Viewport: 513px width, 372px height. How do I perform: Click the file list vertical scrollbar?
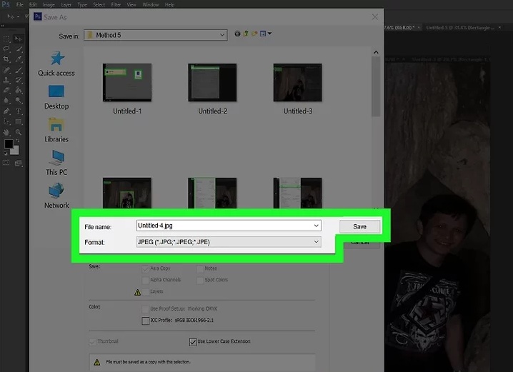[x=376, y=86]
